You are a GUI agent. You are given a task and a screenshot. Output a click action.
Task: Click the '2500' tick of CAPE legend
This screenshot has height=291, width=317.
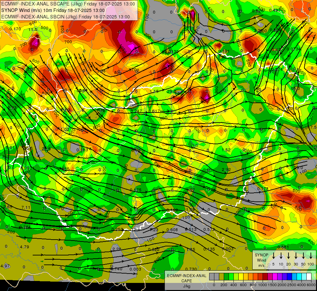click(292, 285)
